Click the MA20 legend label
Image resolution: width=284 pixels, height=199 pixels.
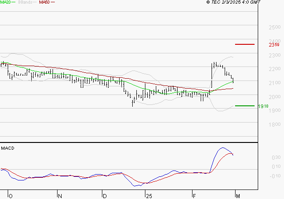tap(5, 2)
